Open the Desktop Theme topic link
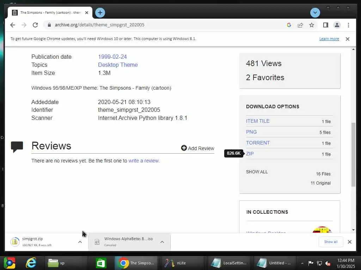The width and height of the screenshot is (361, 270). pyautogui.click(x=118, y=65)
